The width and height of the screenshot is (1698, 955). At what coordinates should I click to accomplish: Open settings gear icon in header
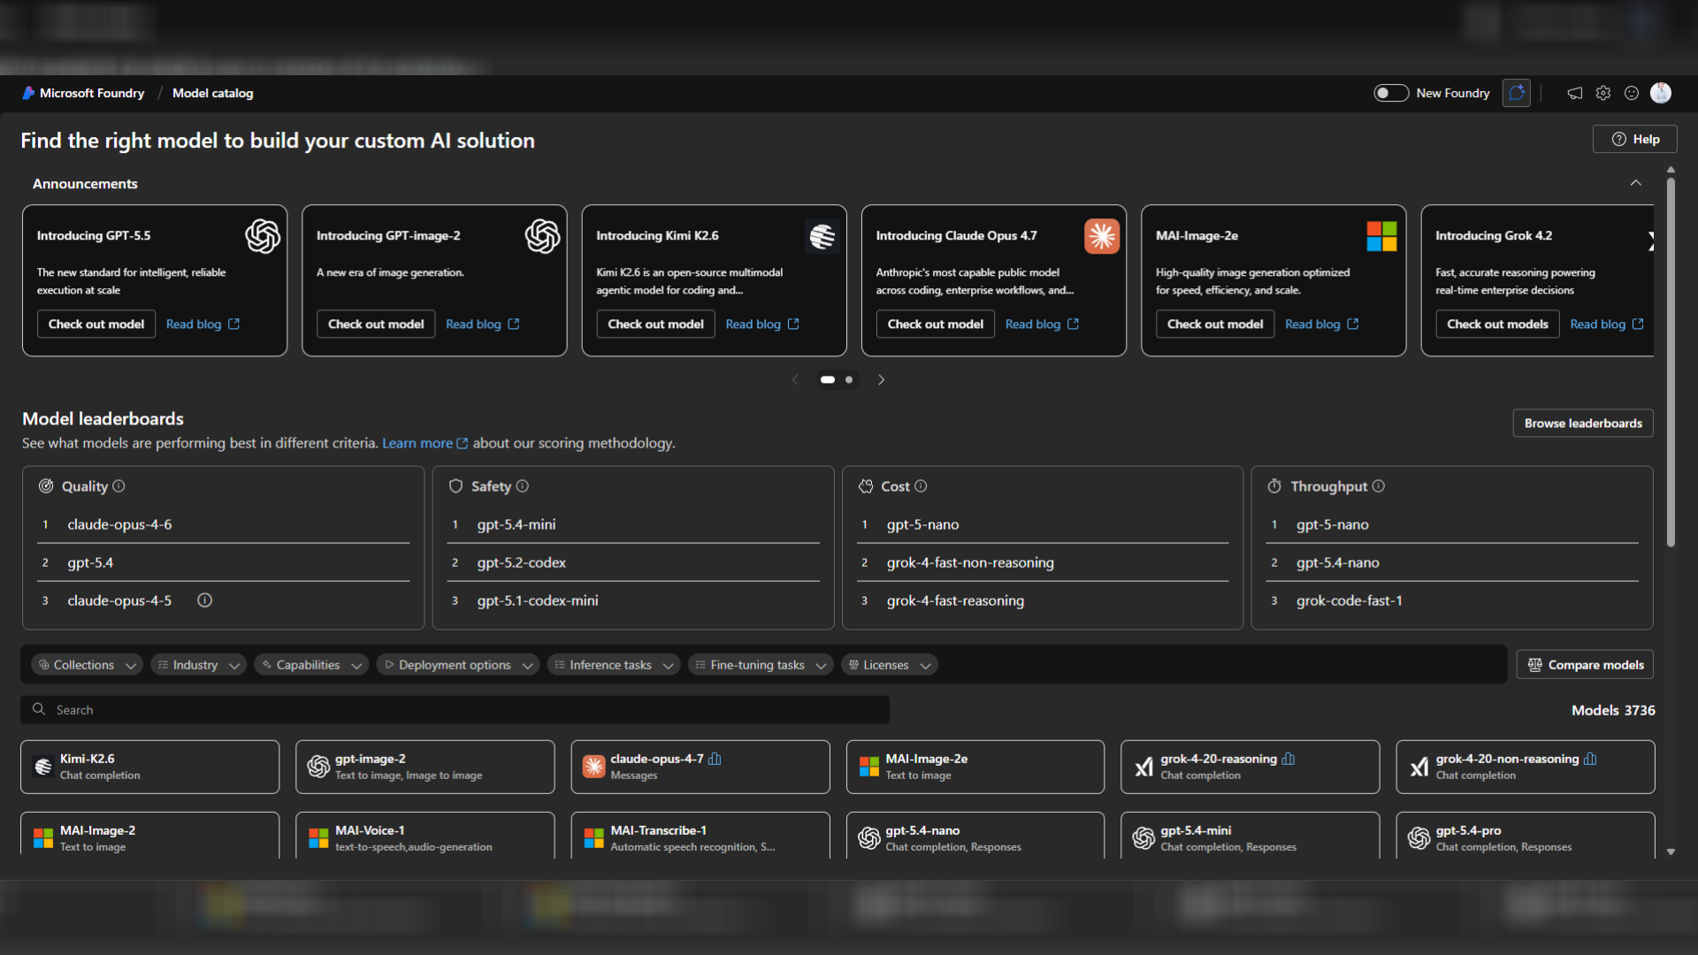coord(1603,93)
